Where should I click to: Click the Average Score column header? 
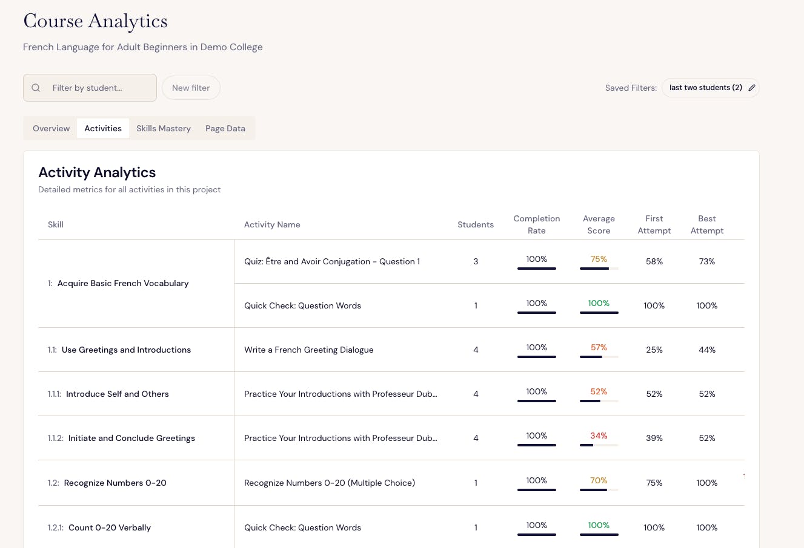point(599,224)
